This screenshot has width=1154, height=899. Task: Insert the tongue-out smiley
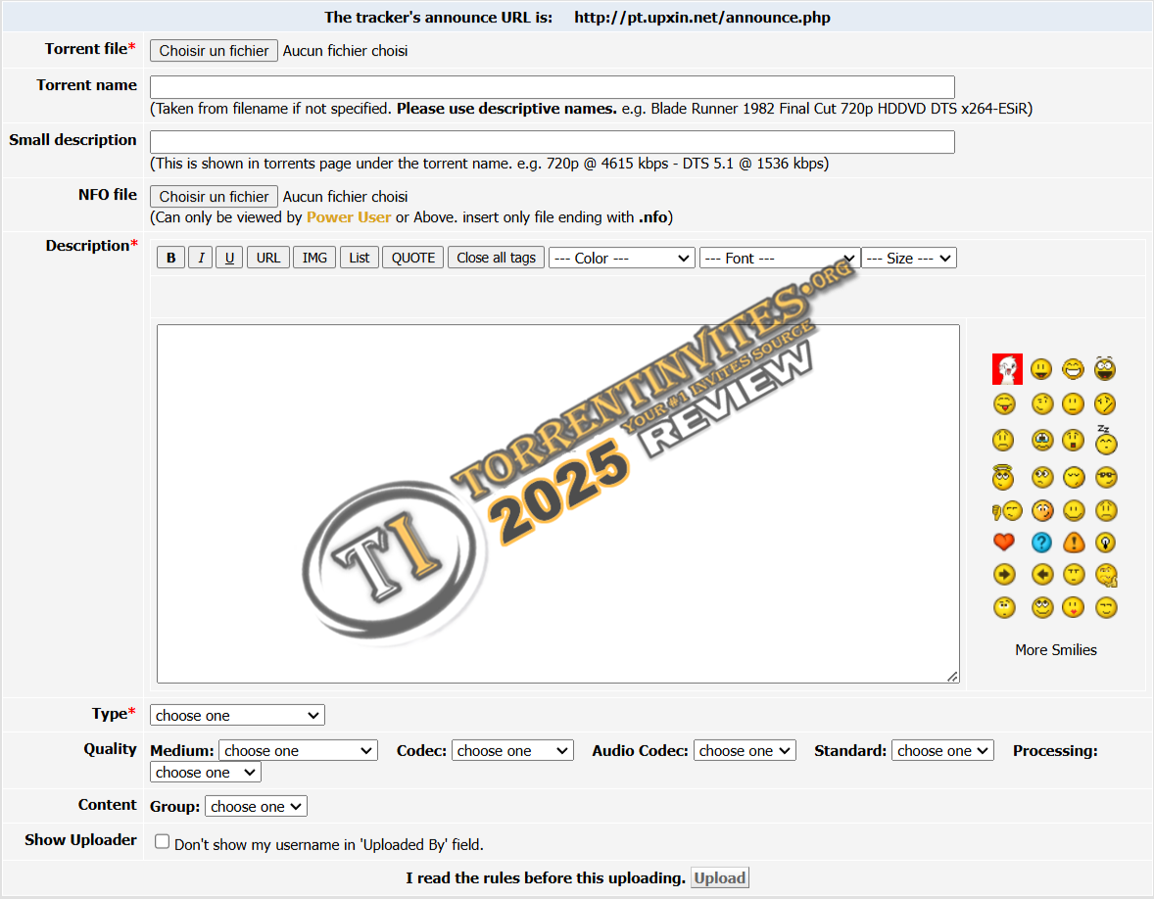tap(1004, 403)
